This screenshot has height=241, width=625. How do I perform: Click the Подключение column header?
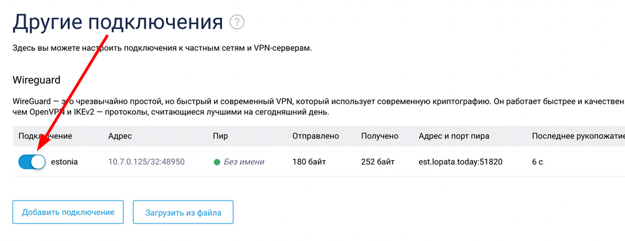coord(45,136)
